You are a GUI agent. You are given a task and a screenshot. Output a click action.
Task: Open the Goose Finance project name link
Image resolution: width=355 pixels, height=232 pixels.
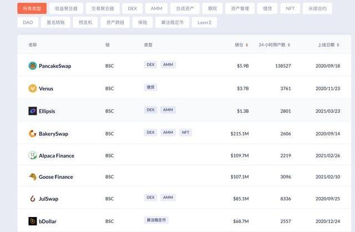(x=56, y=177)
